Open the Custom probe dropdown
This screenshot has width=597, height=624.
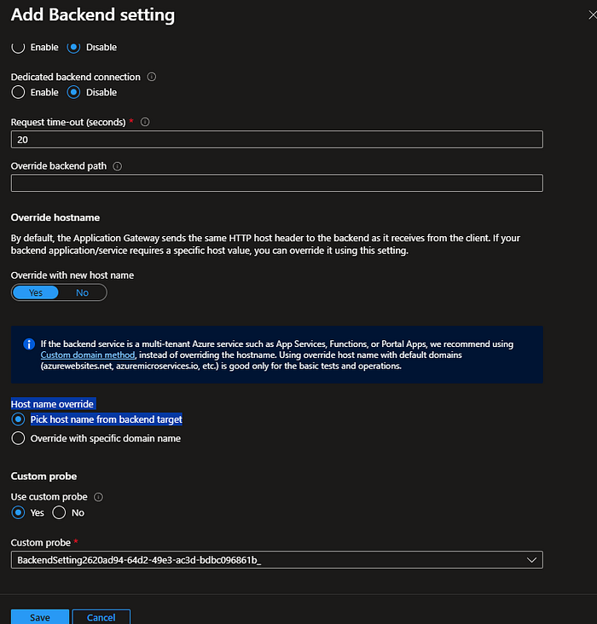[277, 560]
